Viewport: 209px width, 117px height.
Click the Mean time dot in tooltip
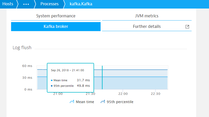pos(52,81)
